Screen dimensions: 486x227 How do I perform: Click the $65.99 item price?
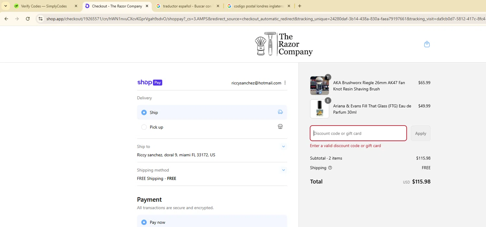tap(424, 83)
